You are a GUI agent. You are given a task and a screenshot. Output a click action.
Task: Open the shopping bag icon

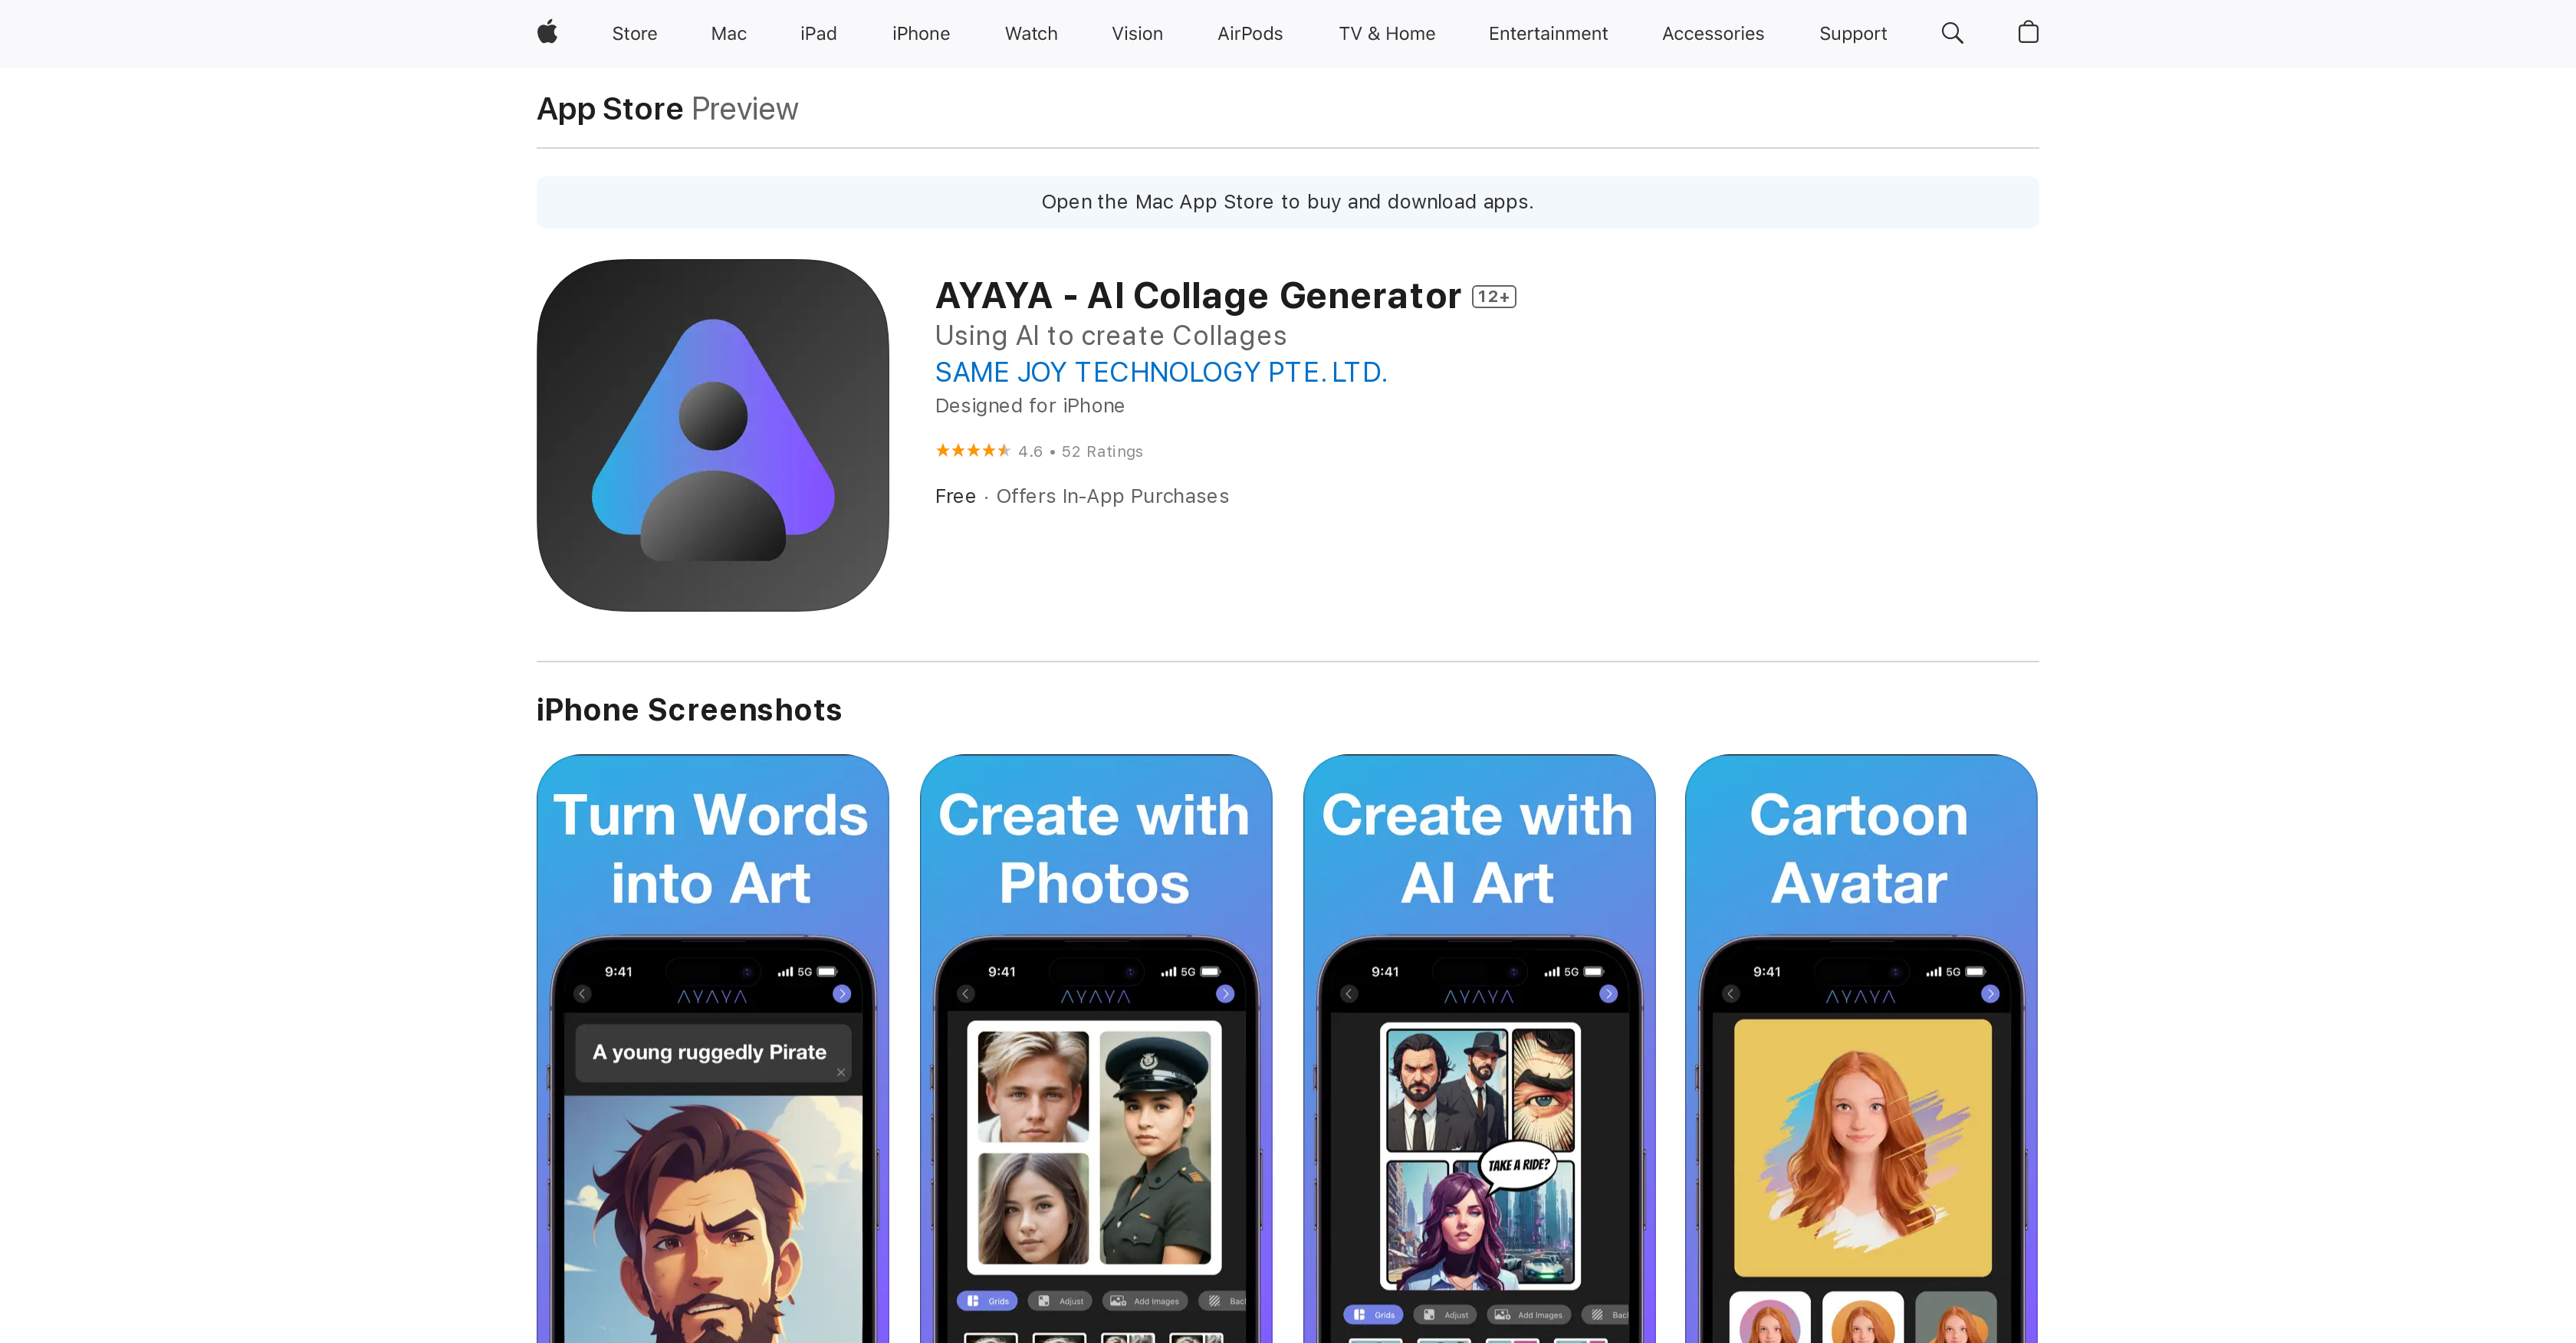point(2028,33)
